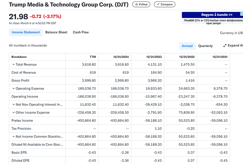Click Pretax Income value -58,188.10
243x164 pixels.
click(x=153, y=121)
